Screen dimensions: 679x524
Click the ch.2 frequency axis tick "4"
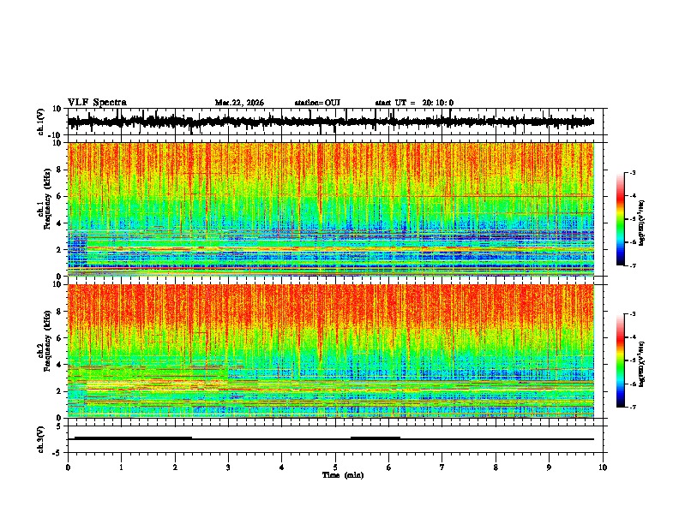[59, 365]
